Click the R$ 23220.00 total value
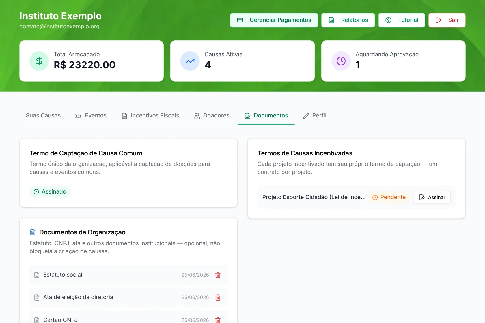The height and width of the screenshot is (323, 485). pyautogui.click(x=85, y=65)
